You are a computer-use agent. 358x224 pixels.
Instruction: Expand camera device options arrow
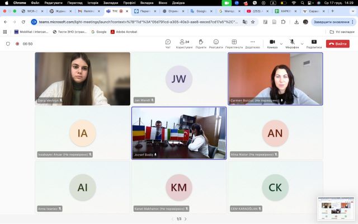click(x=281, y=43)
